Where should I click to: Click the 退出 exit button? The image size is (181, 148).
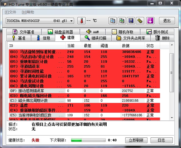point(167,21)
